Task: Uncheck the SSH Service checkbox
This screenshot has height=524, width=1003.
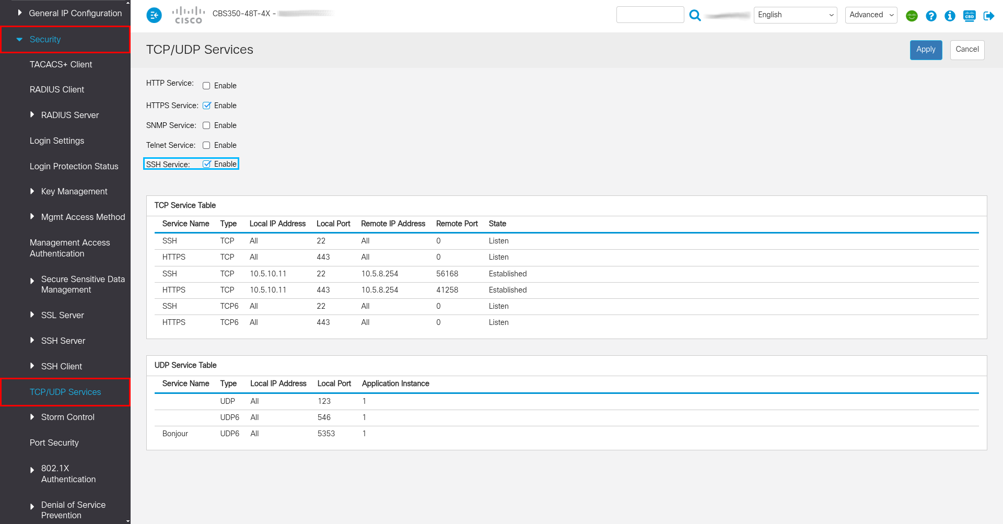Action: [x=207, y=164]
